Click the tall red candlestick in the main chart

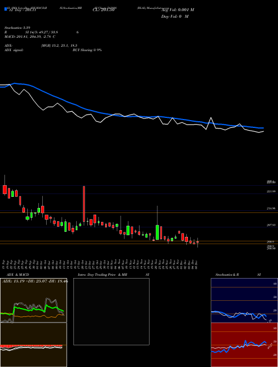click(x=84, y=204)
